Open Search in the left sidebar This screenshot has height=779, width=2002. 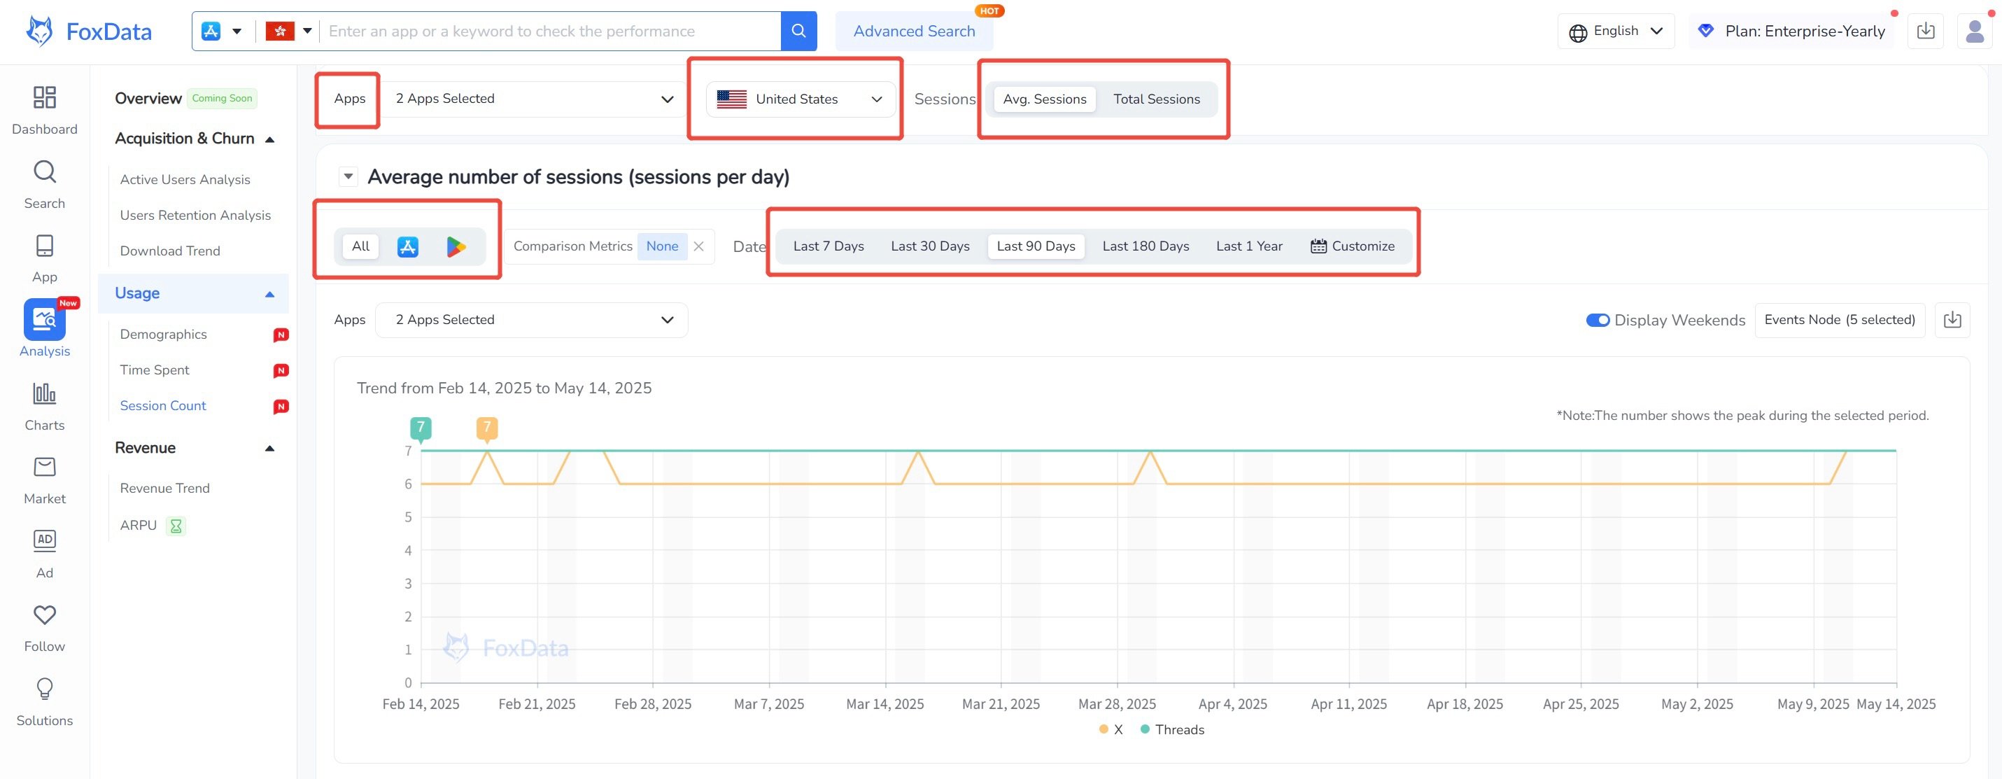click(x=44, y=184)
